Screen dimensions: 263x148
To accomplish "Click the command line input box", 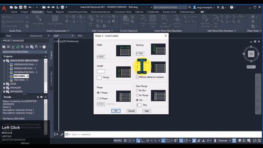I will tap(163, 134).
